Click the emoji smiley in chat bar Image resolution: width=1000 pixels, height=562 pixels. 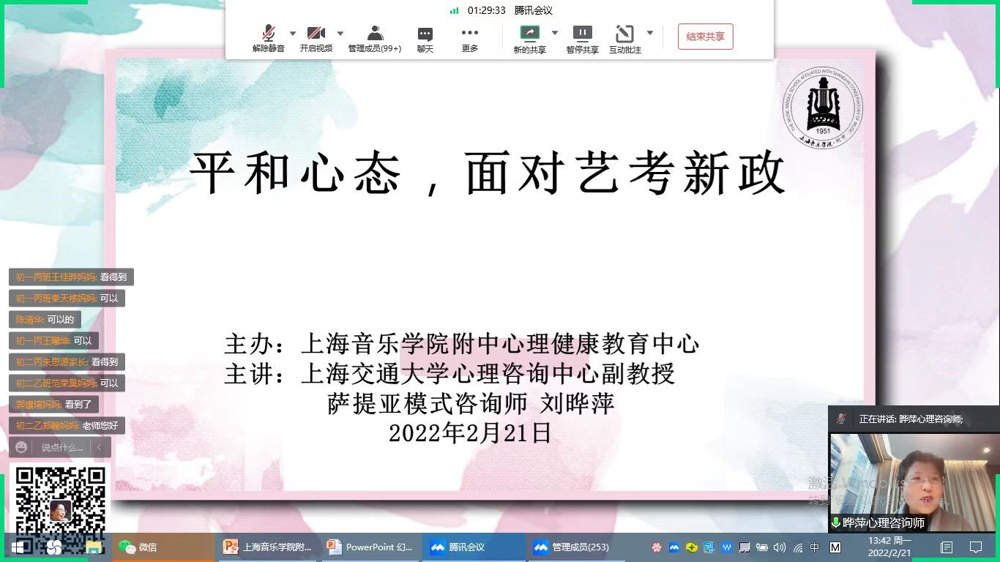pyautogui.click(x=22, y=447)
